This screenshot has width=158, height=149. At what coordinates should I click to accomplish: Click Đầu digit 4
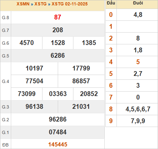[111, 62]
